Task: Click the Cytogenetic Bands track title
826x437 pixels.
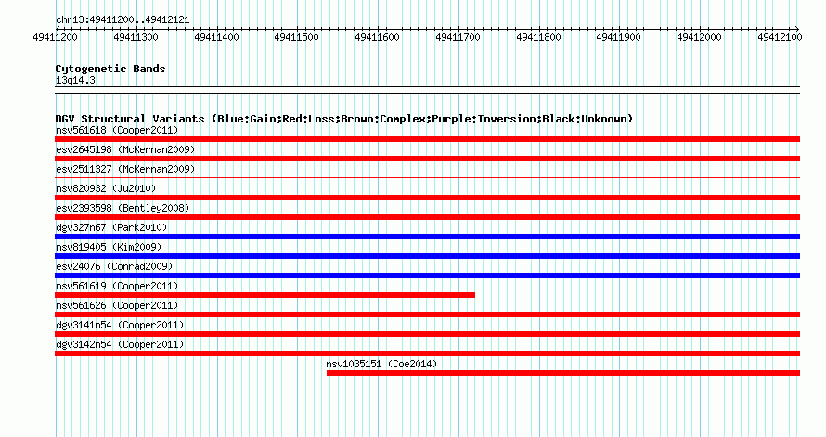Action: (110, 69)
